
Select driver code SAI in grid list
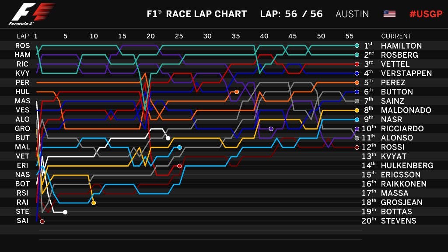tap(23, 220)
